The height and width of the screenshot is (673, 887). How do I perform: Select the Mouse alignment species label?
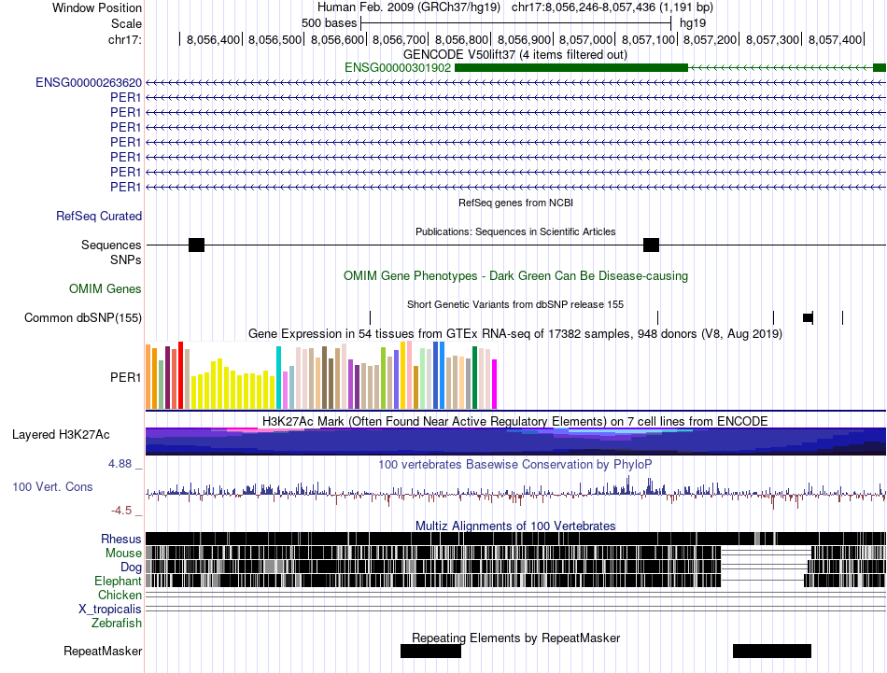(123, 554)
